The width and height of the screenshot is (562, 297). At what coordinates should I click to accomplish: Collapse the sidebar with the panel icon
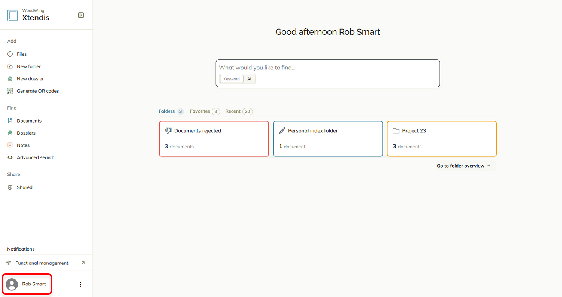click(81, 15)
